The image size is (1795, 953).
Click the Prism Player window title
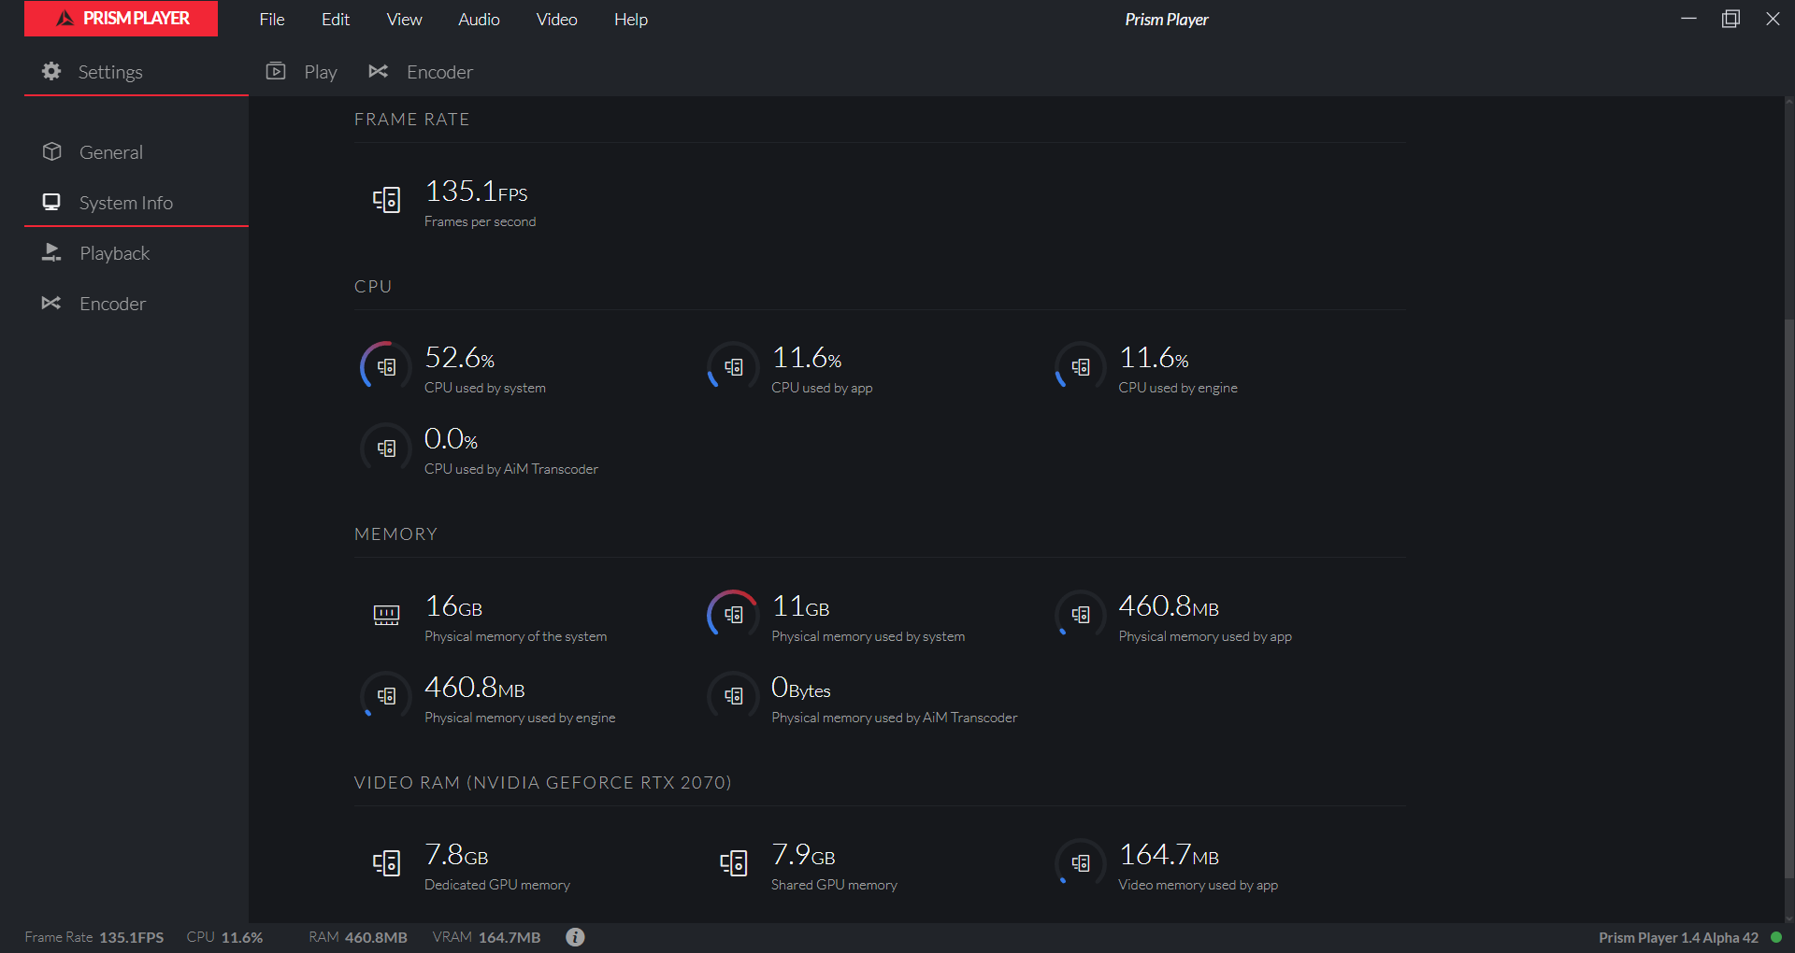click(1166, 20)
